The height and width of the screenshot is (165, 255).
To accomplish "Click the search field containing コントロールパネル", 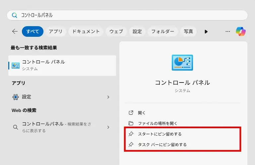I will tap(127, 15).
